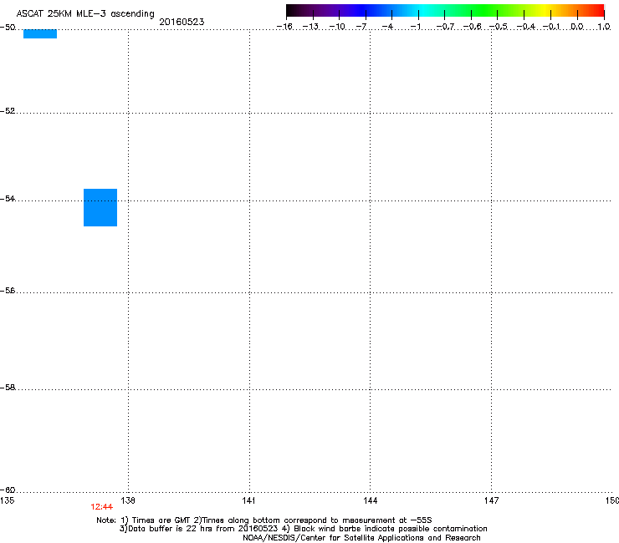Click the latitude label -56
The image size is (619, 543).
tap(8, 291)
